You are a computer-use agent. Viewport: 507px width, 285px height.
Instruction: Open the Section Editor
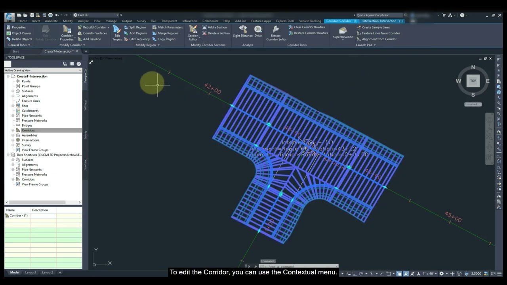(x=193, y=33)
